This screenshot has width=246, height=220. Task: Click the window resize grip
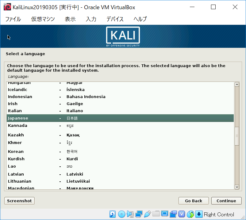(243, 217)
